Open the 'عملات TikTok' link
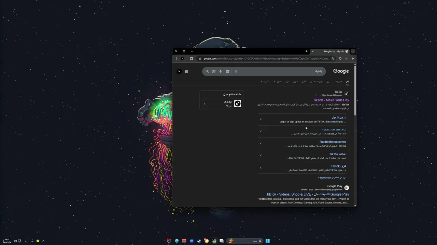Screen dimensions: 437x245 [x=337, y=154]
